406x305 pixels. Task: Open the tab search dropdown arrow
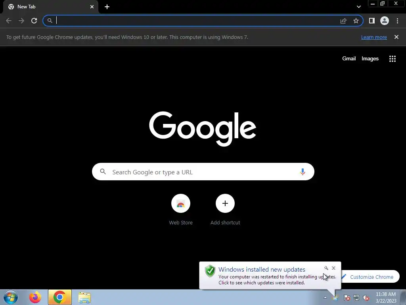coord(358,7)
